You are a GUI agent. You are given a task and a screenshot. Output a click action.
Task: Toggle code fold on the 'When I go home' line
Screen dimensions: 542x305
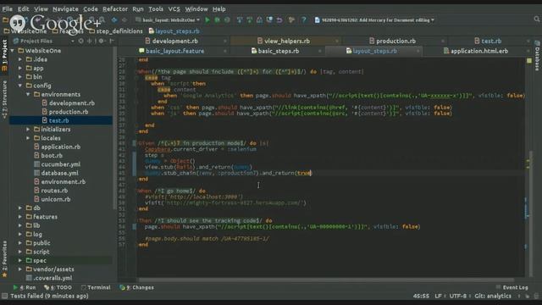point(136,191)
